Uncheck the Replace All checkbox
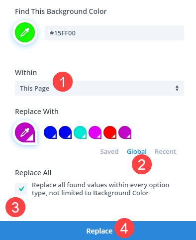Viewport: 196px width, 240px height. pyautogui.click(x=21, y=189)
